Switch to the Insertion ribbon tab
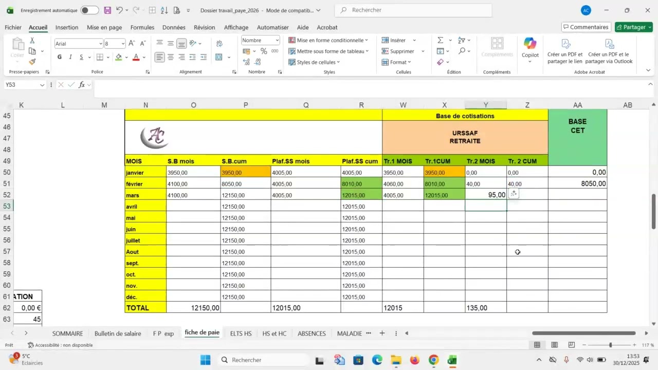The height and width of the screenshot is (370, 658). point(67,27)
